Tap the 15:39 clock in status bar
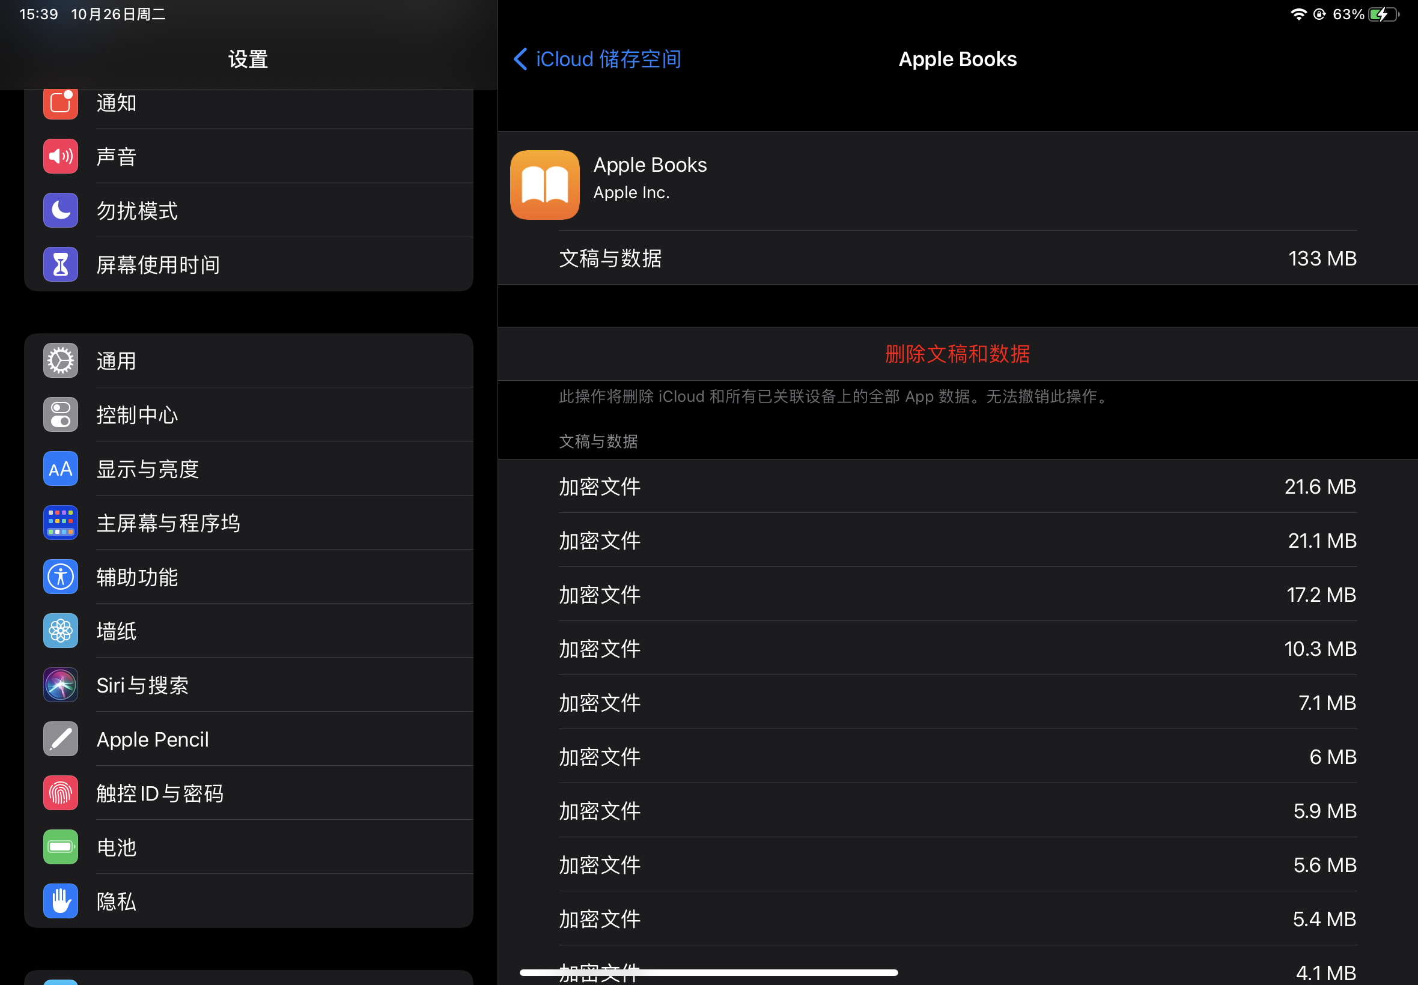This screenshot has width=1418, height=985. coord(39,14)
